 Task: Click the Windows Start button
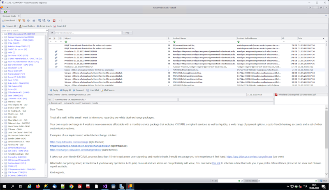4,186
